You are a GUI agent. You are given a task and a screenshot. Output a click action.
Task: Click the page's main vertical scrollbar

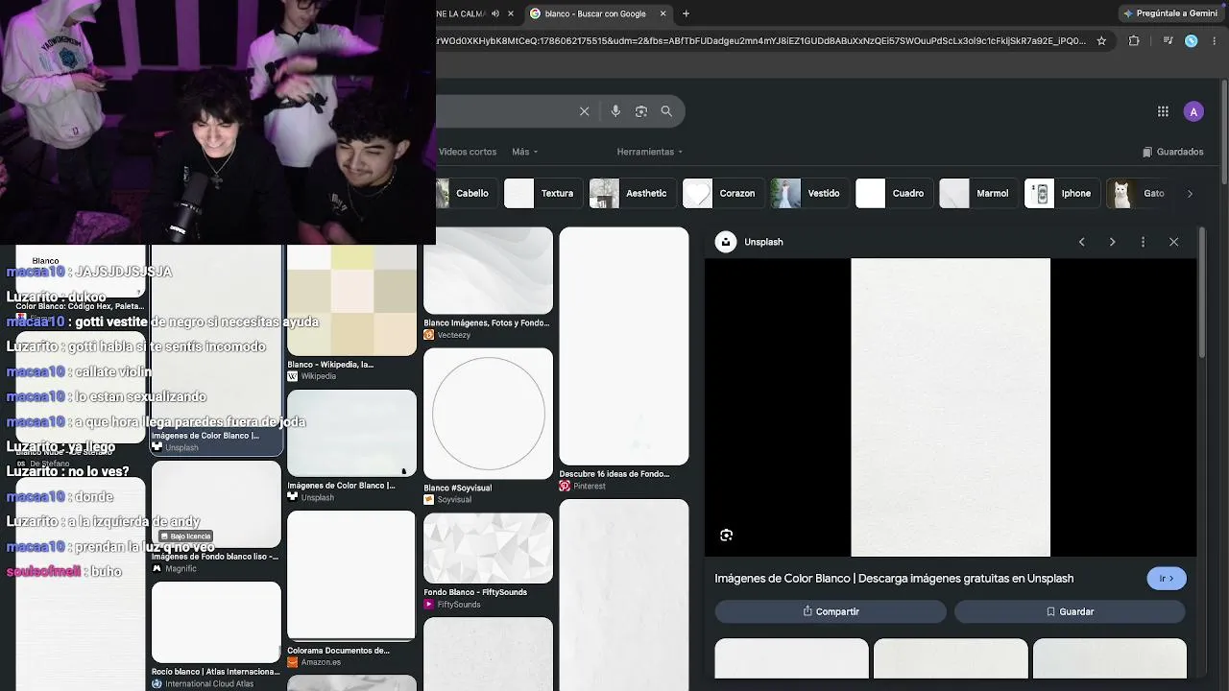pyautogui.click(x=1223, y=134)
